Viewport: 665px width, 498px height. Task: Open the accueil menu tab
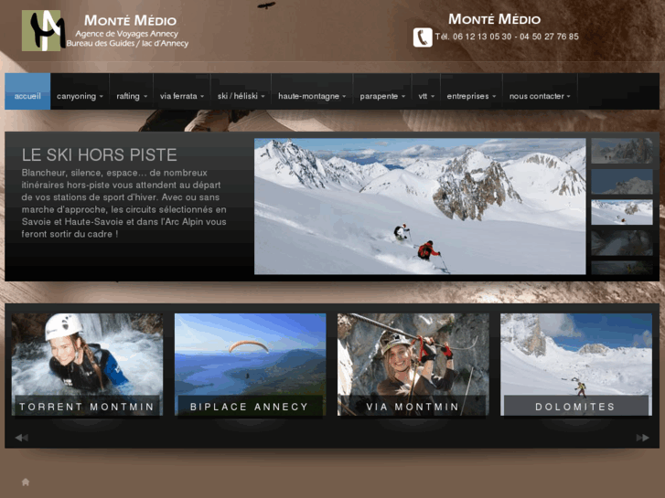tap(27, 96)
